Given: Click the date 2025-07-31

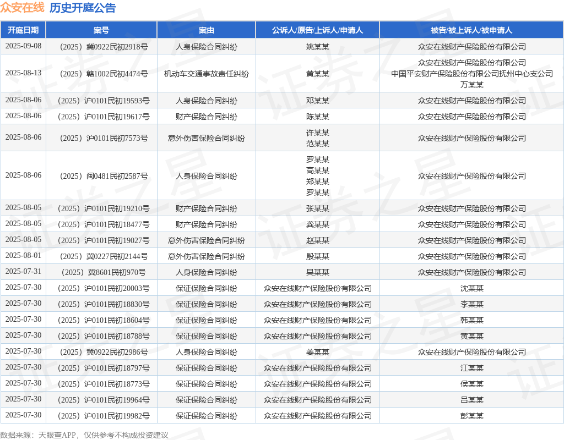Looking at the screenshot, I should pos(23,272).
